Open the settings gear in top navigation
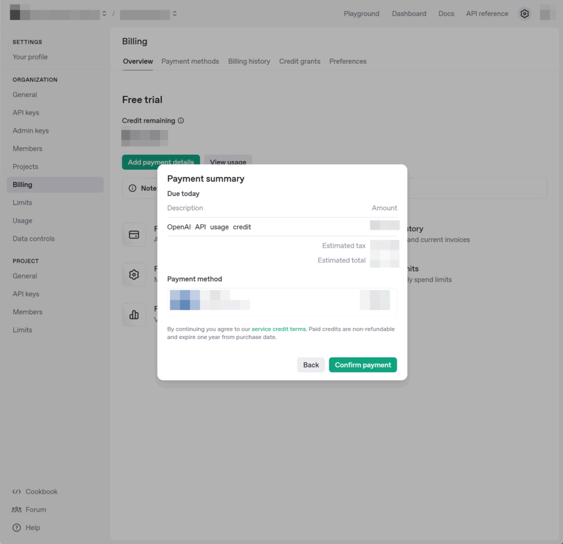Screen dimensions: 563x544 point(525,13)
